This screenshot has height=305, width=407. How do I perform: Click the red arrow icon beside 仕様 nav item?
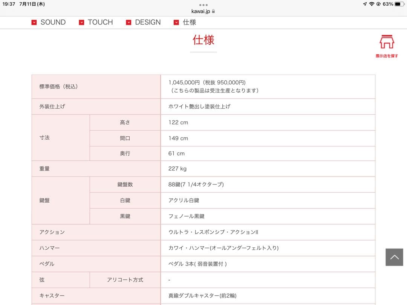176,22
